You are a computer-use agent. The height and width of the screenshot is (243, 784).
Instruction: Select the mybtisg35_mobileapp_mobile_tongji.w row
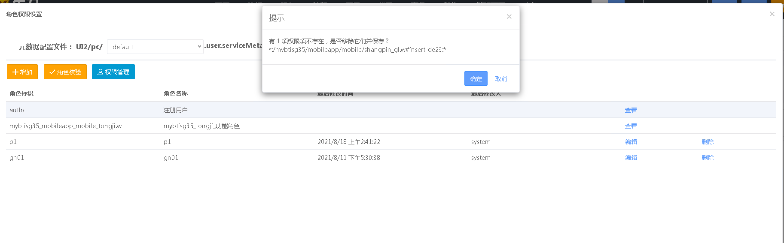click(x=65, y=126)
